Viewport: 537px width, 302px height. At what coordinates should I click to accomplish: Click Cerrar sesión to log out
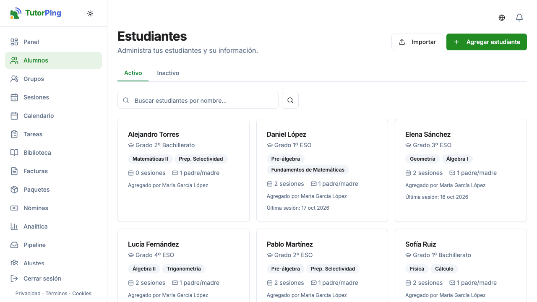[x=53, y=279]
